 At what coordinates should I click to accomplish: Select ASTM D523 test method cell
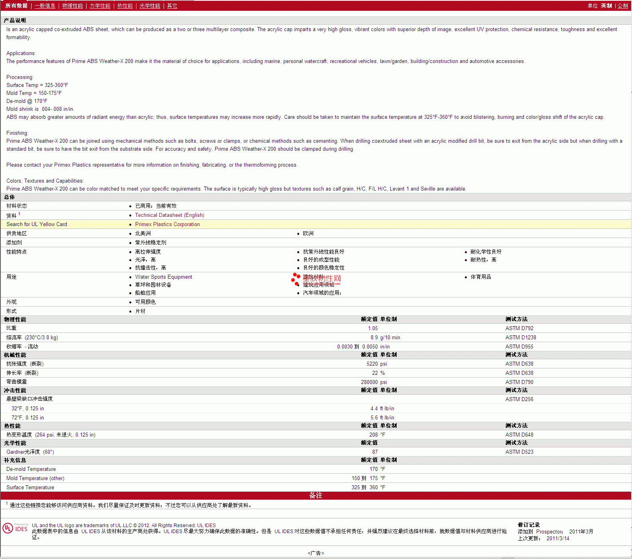tap(519, 452)
